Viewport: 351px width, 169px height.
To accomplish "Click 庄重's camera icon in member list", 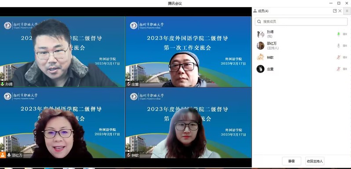I will 345,69.
